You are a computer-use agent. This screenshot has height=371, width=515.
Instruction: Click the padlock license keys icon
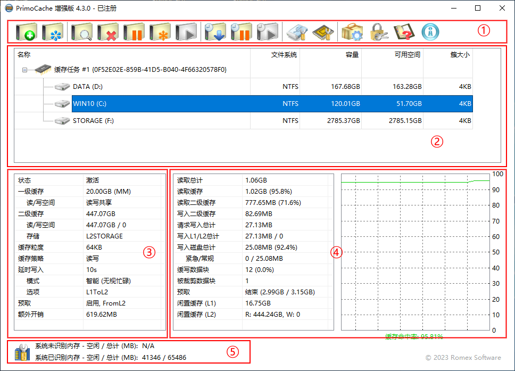click(x=378, y=32)
